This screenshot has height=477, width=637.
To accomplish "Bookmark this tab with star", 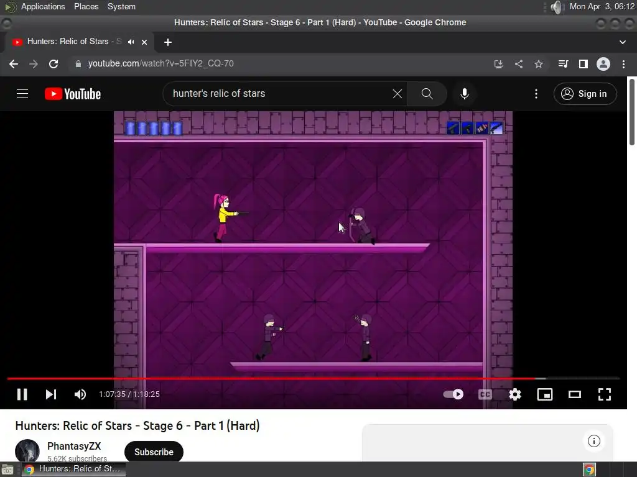I will click(538, 64).
